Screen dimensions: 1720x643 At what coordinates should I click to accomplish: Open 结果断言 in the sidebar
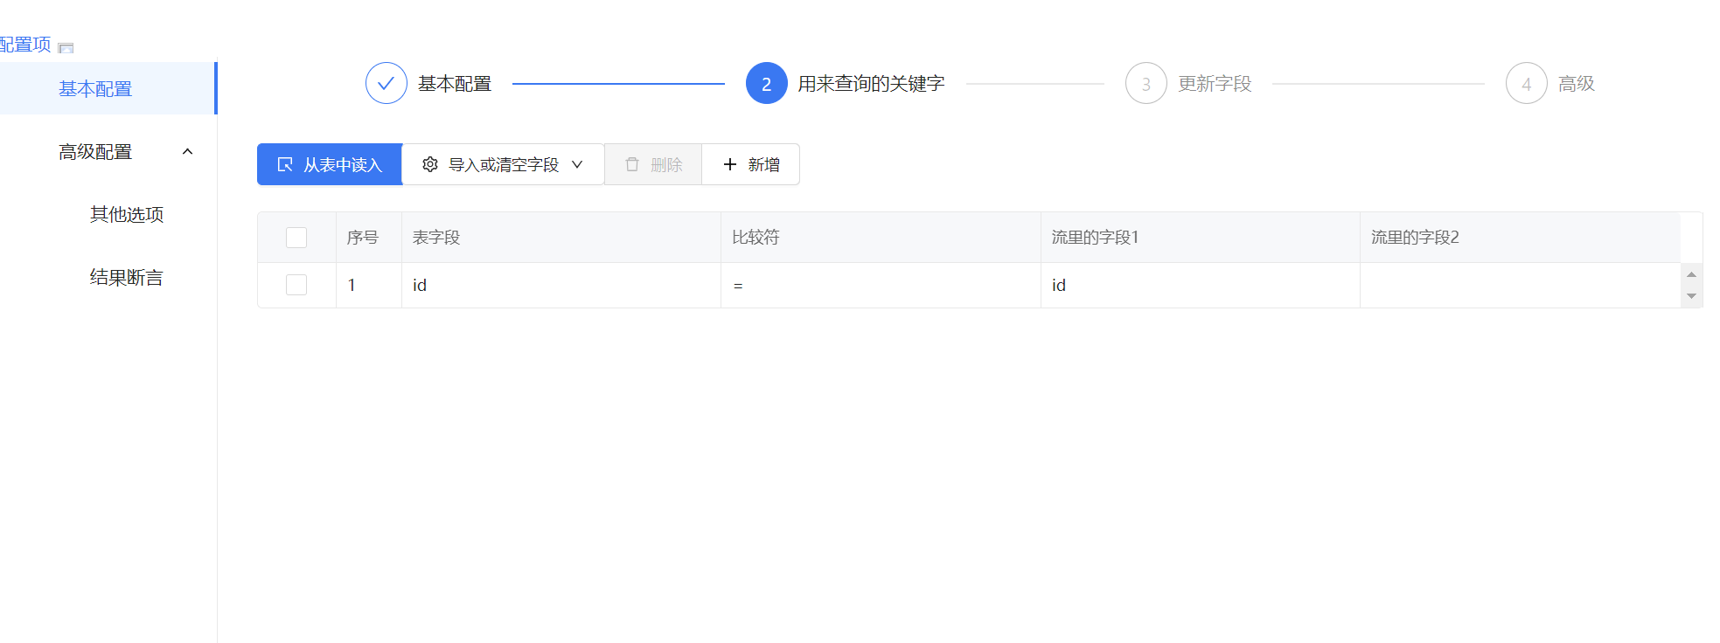click(127, 277)
